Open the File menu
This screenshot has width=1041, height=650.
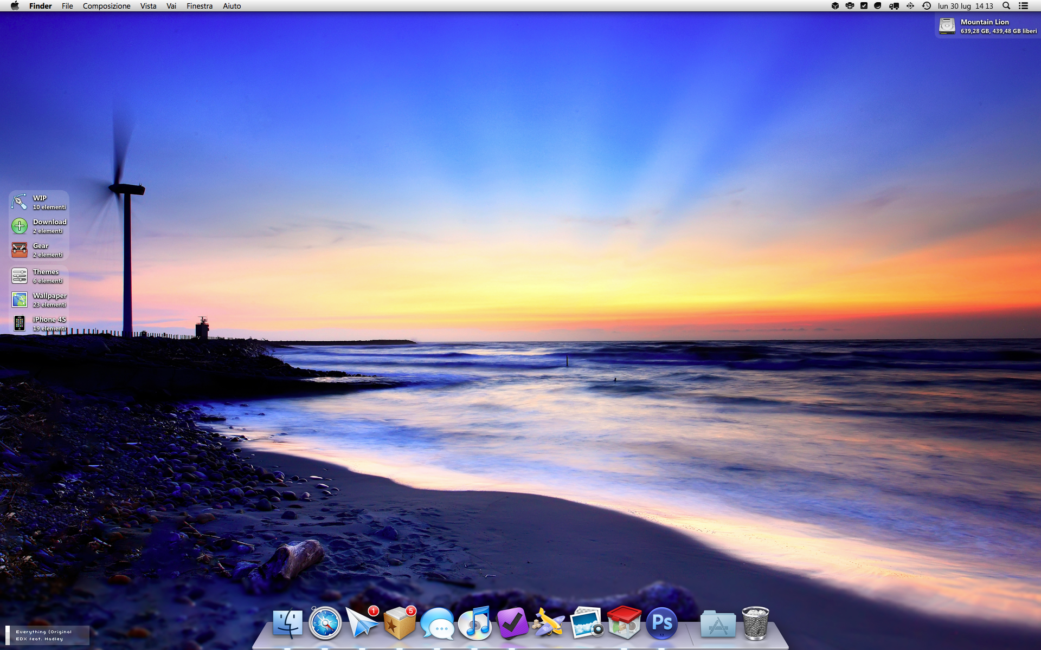67,6
